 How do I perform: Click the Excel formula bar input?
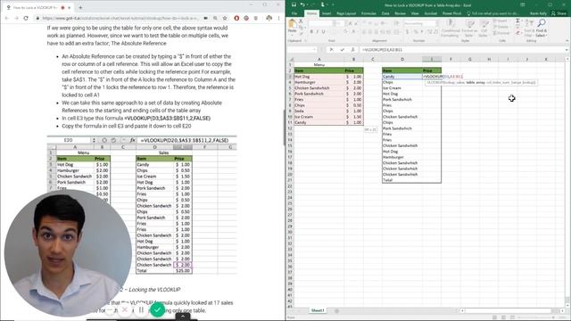point(462,50)
